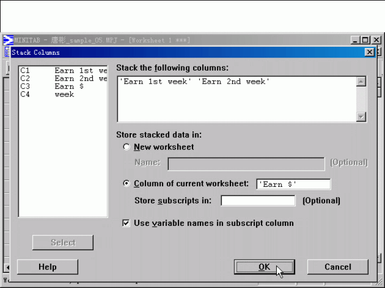The image size is (385, 288).
Task: Click the Stack Columns dialog title icon
Action: click(7, 53)
